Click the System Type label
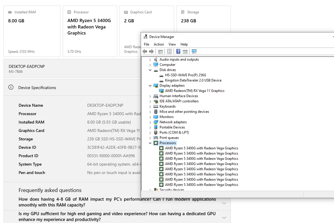Viewport: 334px width, 223px height. click(30, 164)
